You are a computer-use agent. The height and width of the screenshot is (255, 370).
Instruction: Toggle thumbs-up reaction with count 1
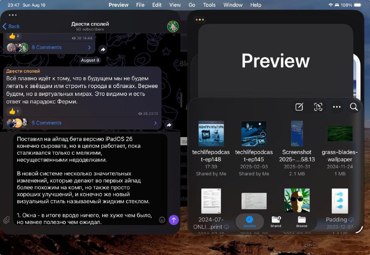tap(14, 111)
